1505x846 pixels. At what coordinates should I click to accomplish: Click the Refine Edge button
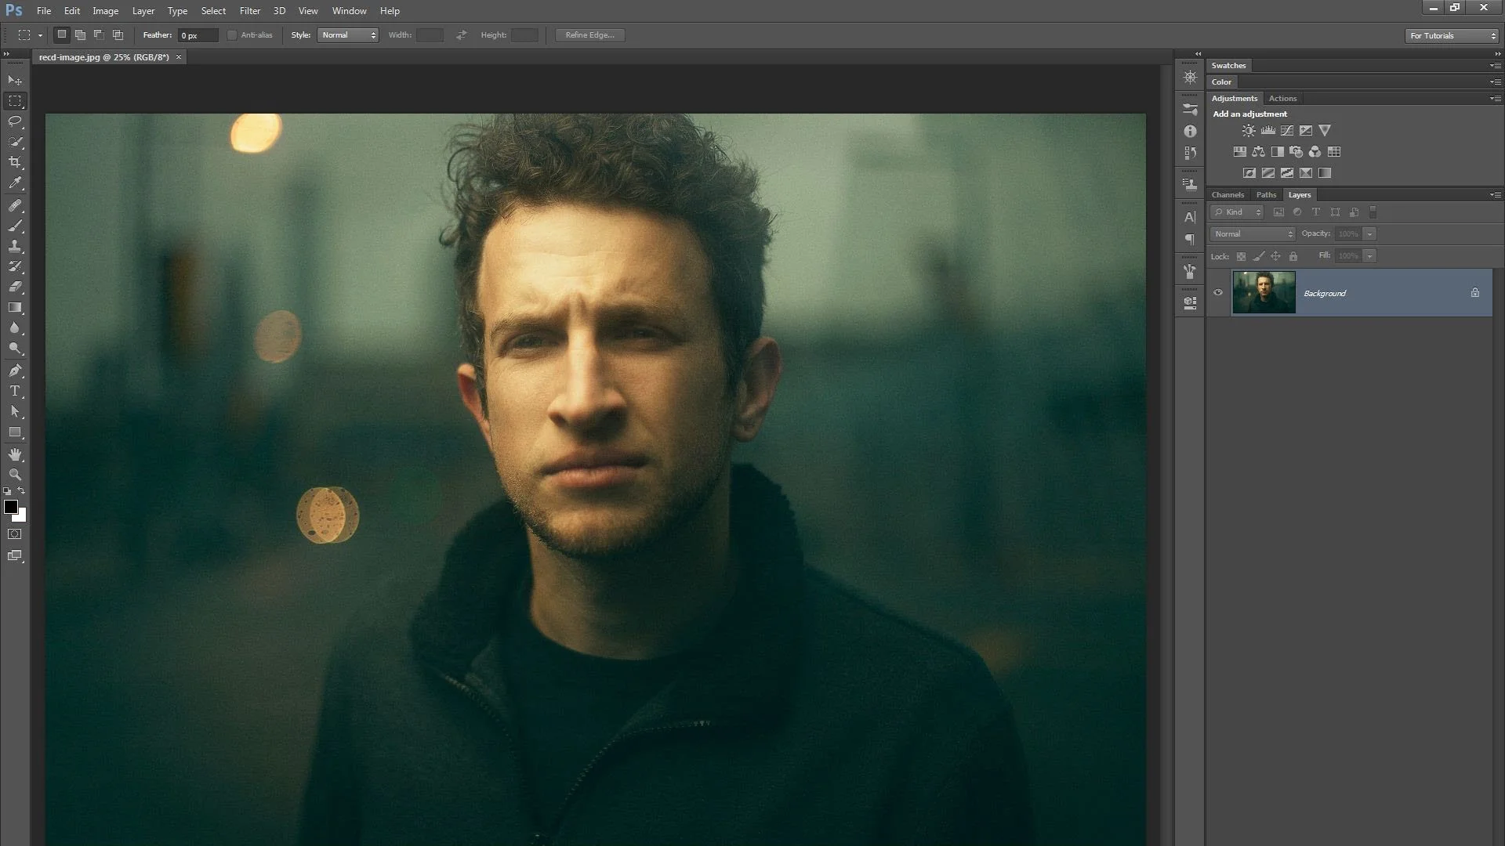[589, 34]
